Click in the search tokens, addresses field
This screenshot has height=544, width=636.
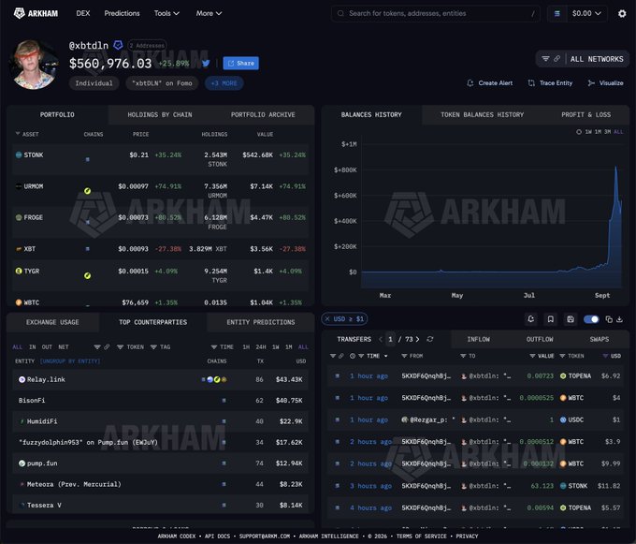[x=435, y=13]
